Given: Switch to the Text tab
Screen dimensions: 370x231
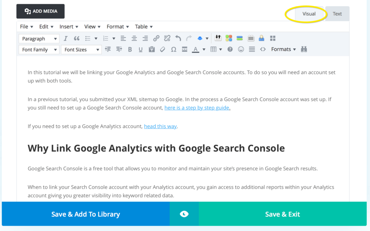Looking at the screenshot, I should 337,14.
